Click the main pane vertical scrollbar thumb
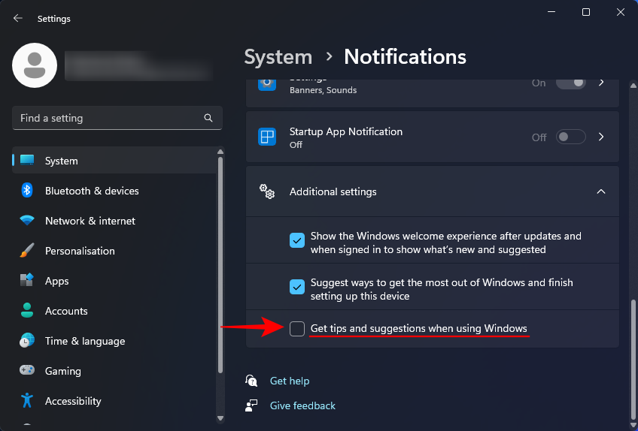Image resolution: width=638 pixels, height=431 pixels. (633, 360)
